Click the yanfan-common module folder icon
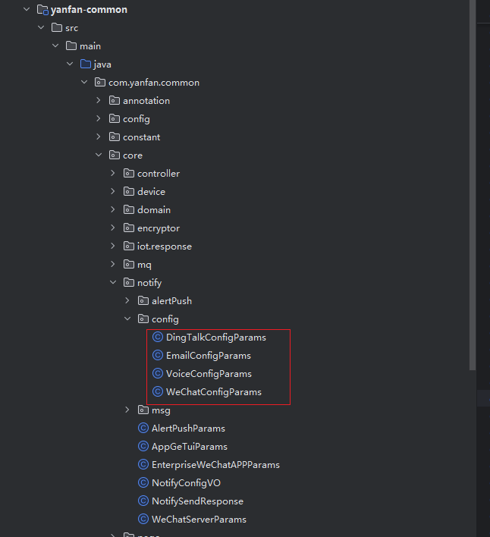 [42, 10]
